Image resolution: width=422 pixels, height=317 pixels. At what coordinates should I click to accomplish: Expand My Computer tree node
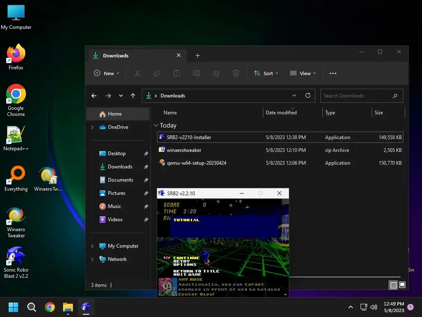pyautogui.click(x=92, y=246)
